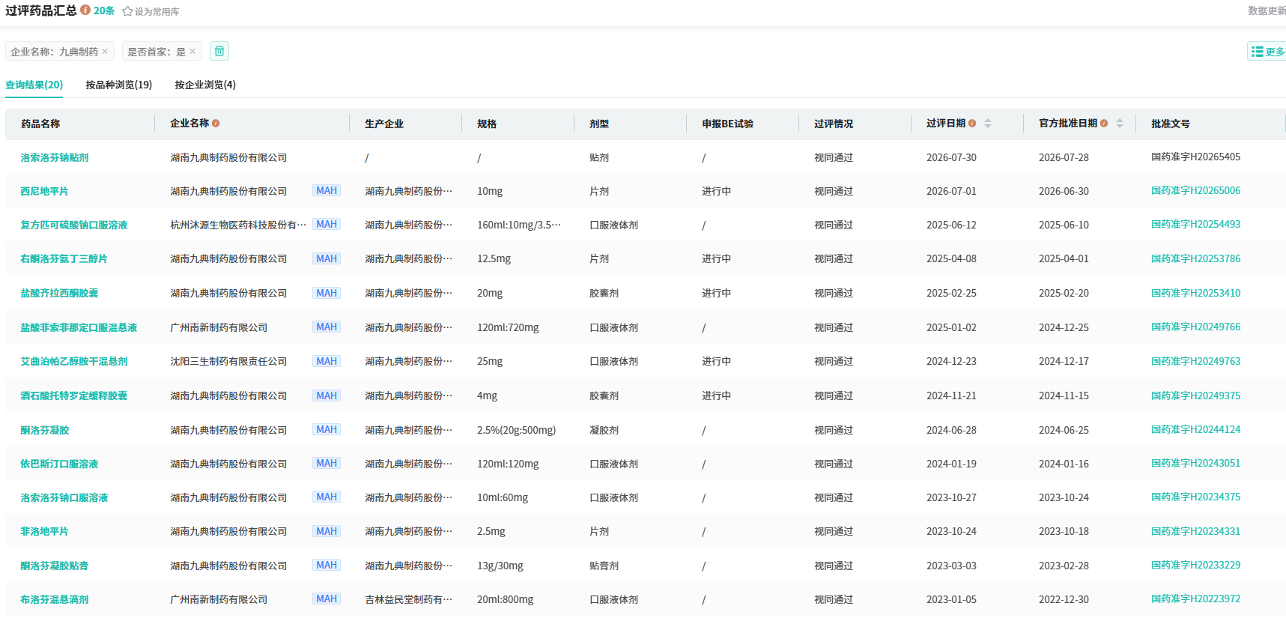The width and height of the screenshot is (1286, 618).
Task: Open the 布洛芬混悬滴剂 drug link
Action: 55,600
